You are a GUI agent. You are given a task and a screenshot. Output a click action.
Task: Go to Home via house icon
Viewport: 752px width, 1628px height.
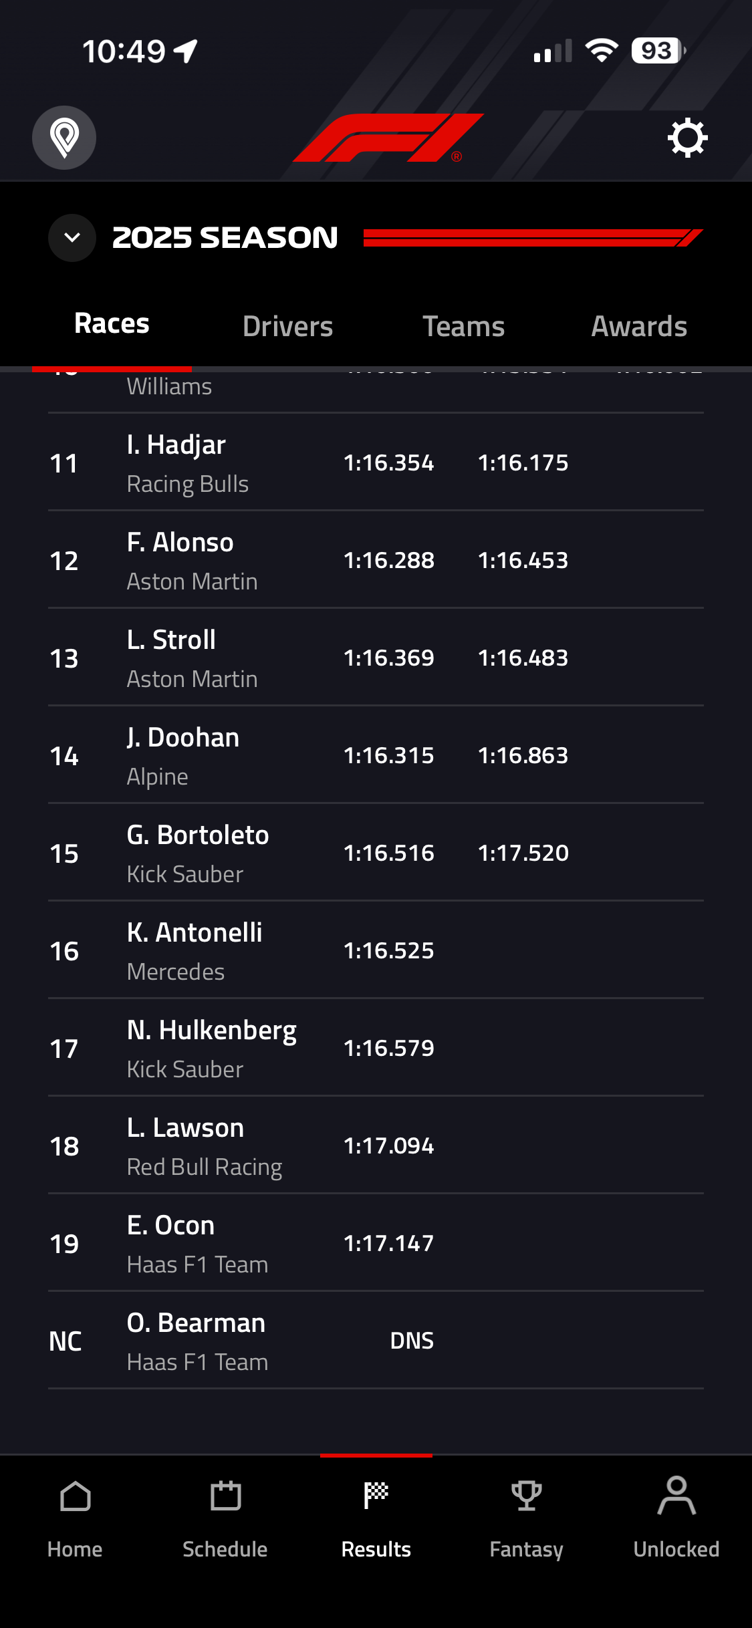tap(75, 1497)
